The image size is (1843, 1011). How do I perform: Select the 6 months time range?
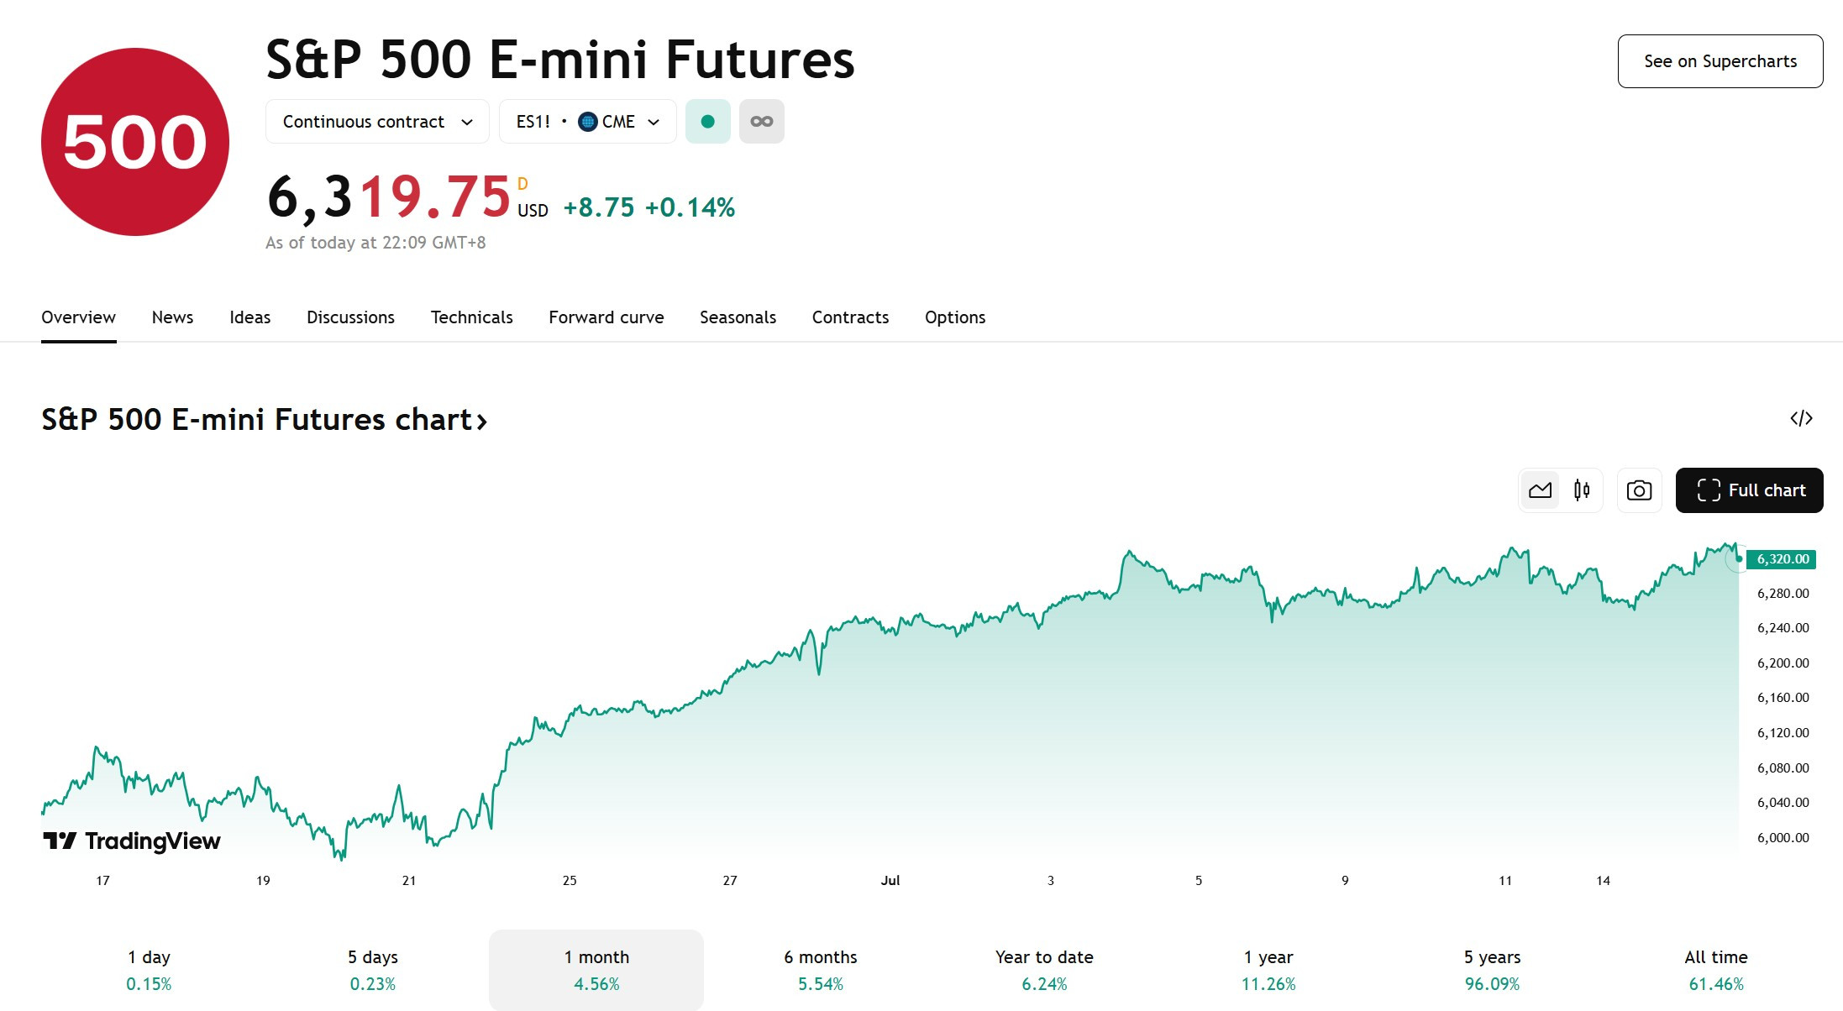tap(821, 970)
